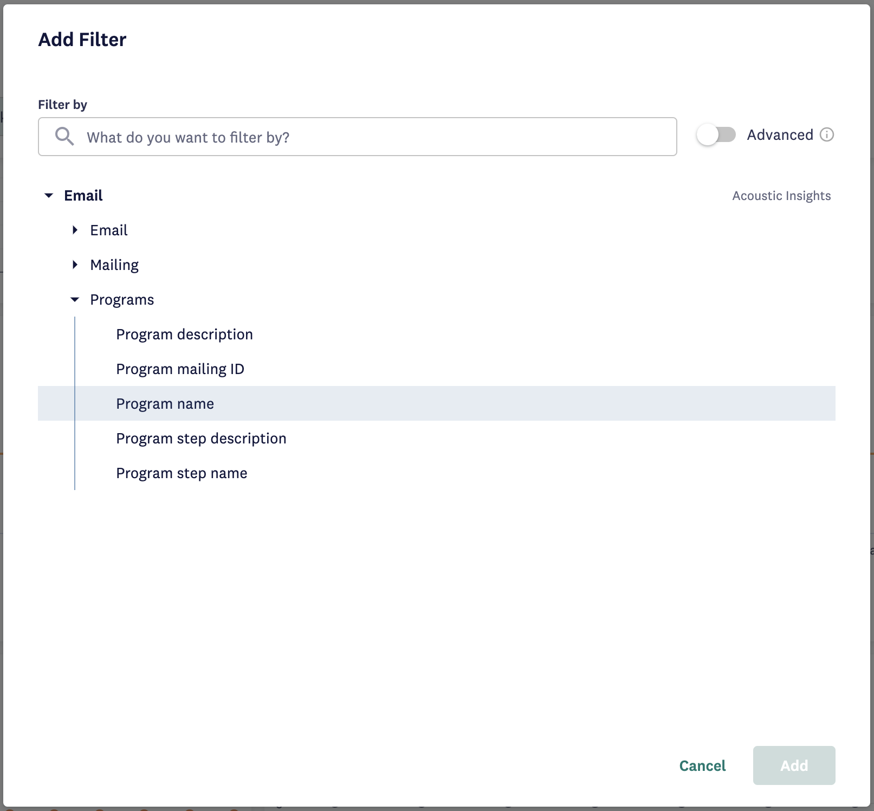Click the Mailing group label
This screenshot has height=811, width=874.
[114, 265]
